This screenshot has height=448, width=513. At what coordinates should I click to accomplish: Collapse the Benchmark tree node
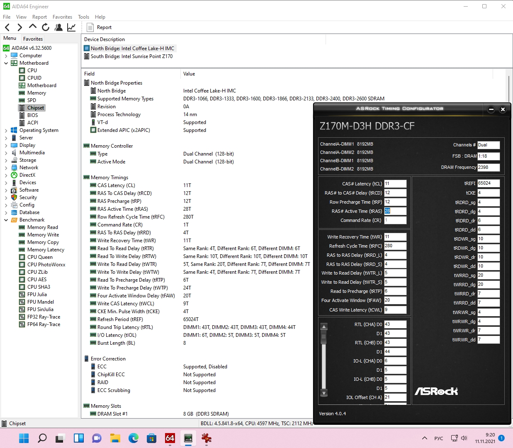coord(6,220)
